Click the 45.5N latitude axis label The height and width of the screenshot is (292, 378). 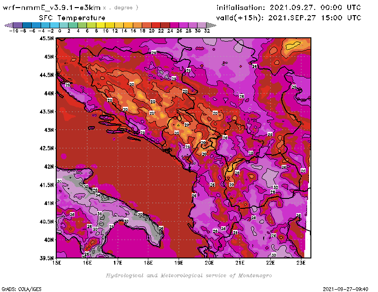46,38
